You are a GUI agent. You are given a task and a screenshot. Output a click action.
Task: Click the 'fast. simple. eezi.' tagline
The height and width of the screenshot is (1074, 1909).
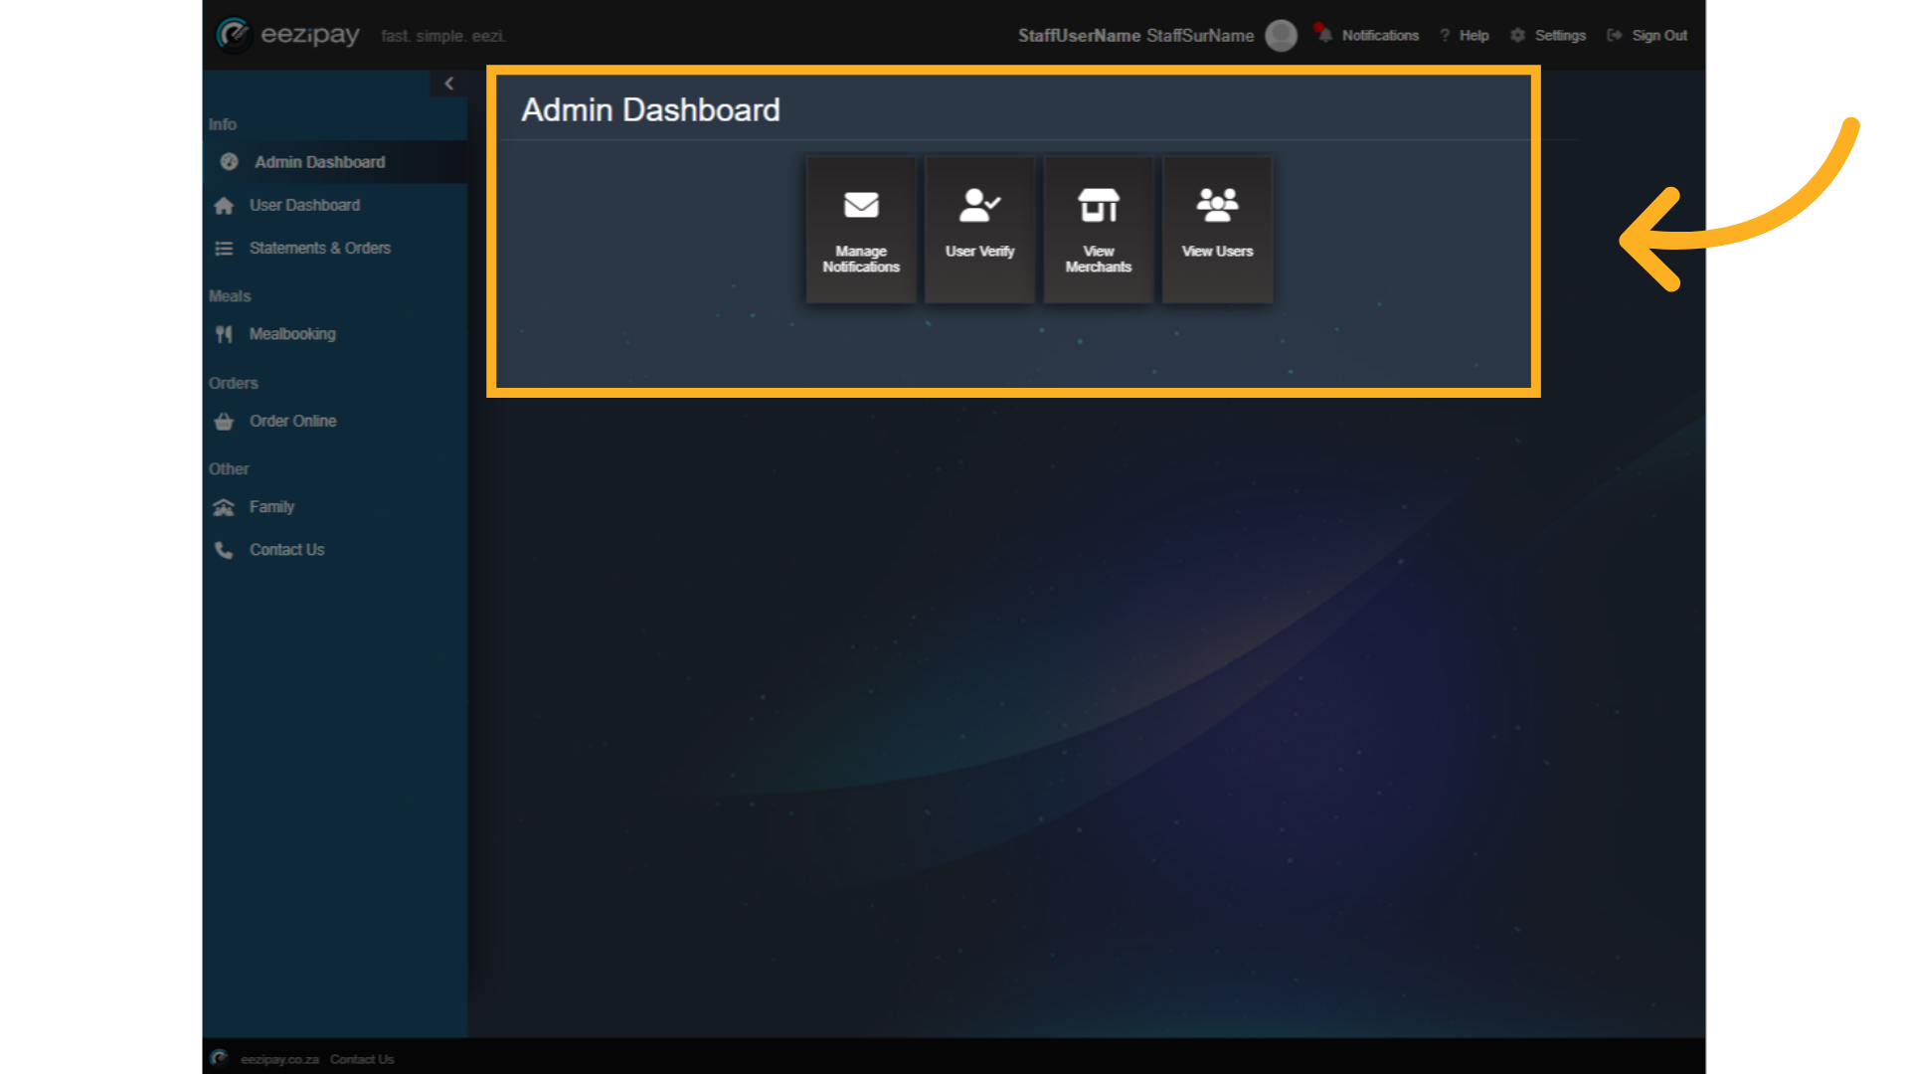pyautogui.click(x=443, y=37)
